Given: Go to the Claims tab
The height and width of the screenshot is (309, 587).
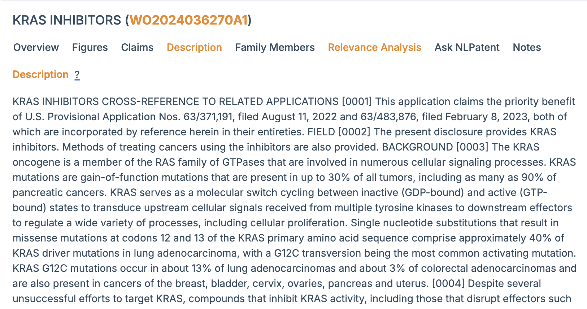Looking at the screenshot, I should click(137, 47).
